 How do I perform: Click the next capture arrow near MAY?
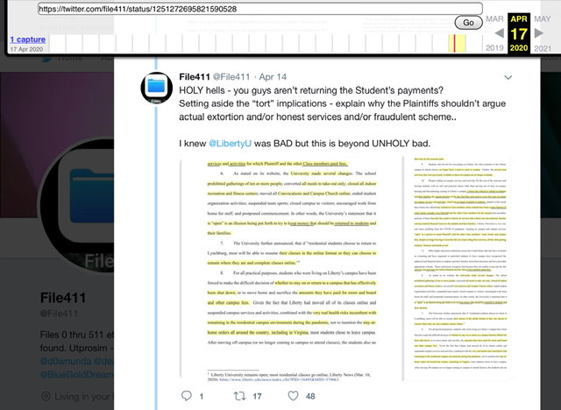pyautogui.click(x=539, y=33)
